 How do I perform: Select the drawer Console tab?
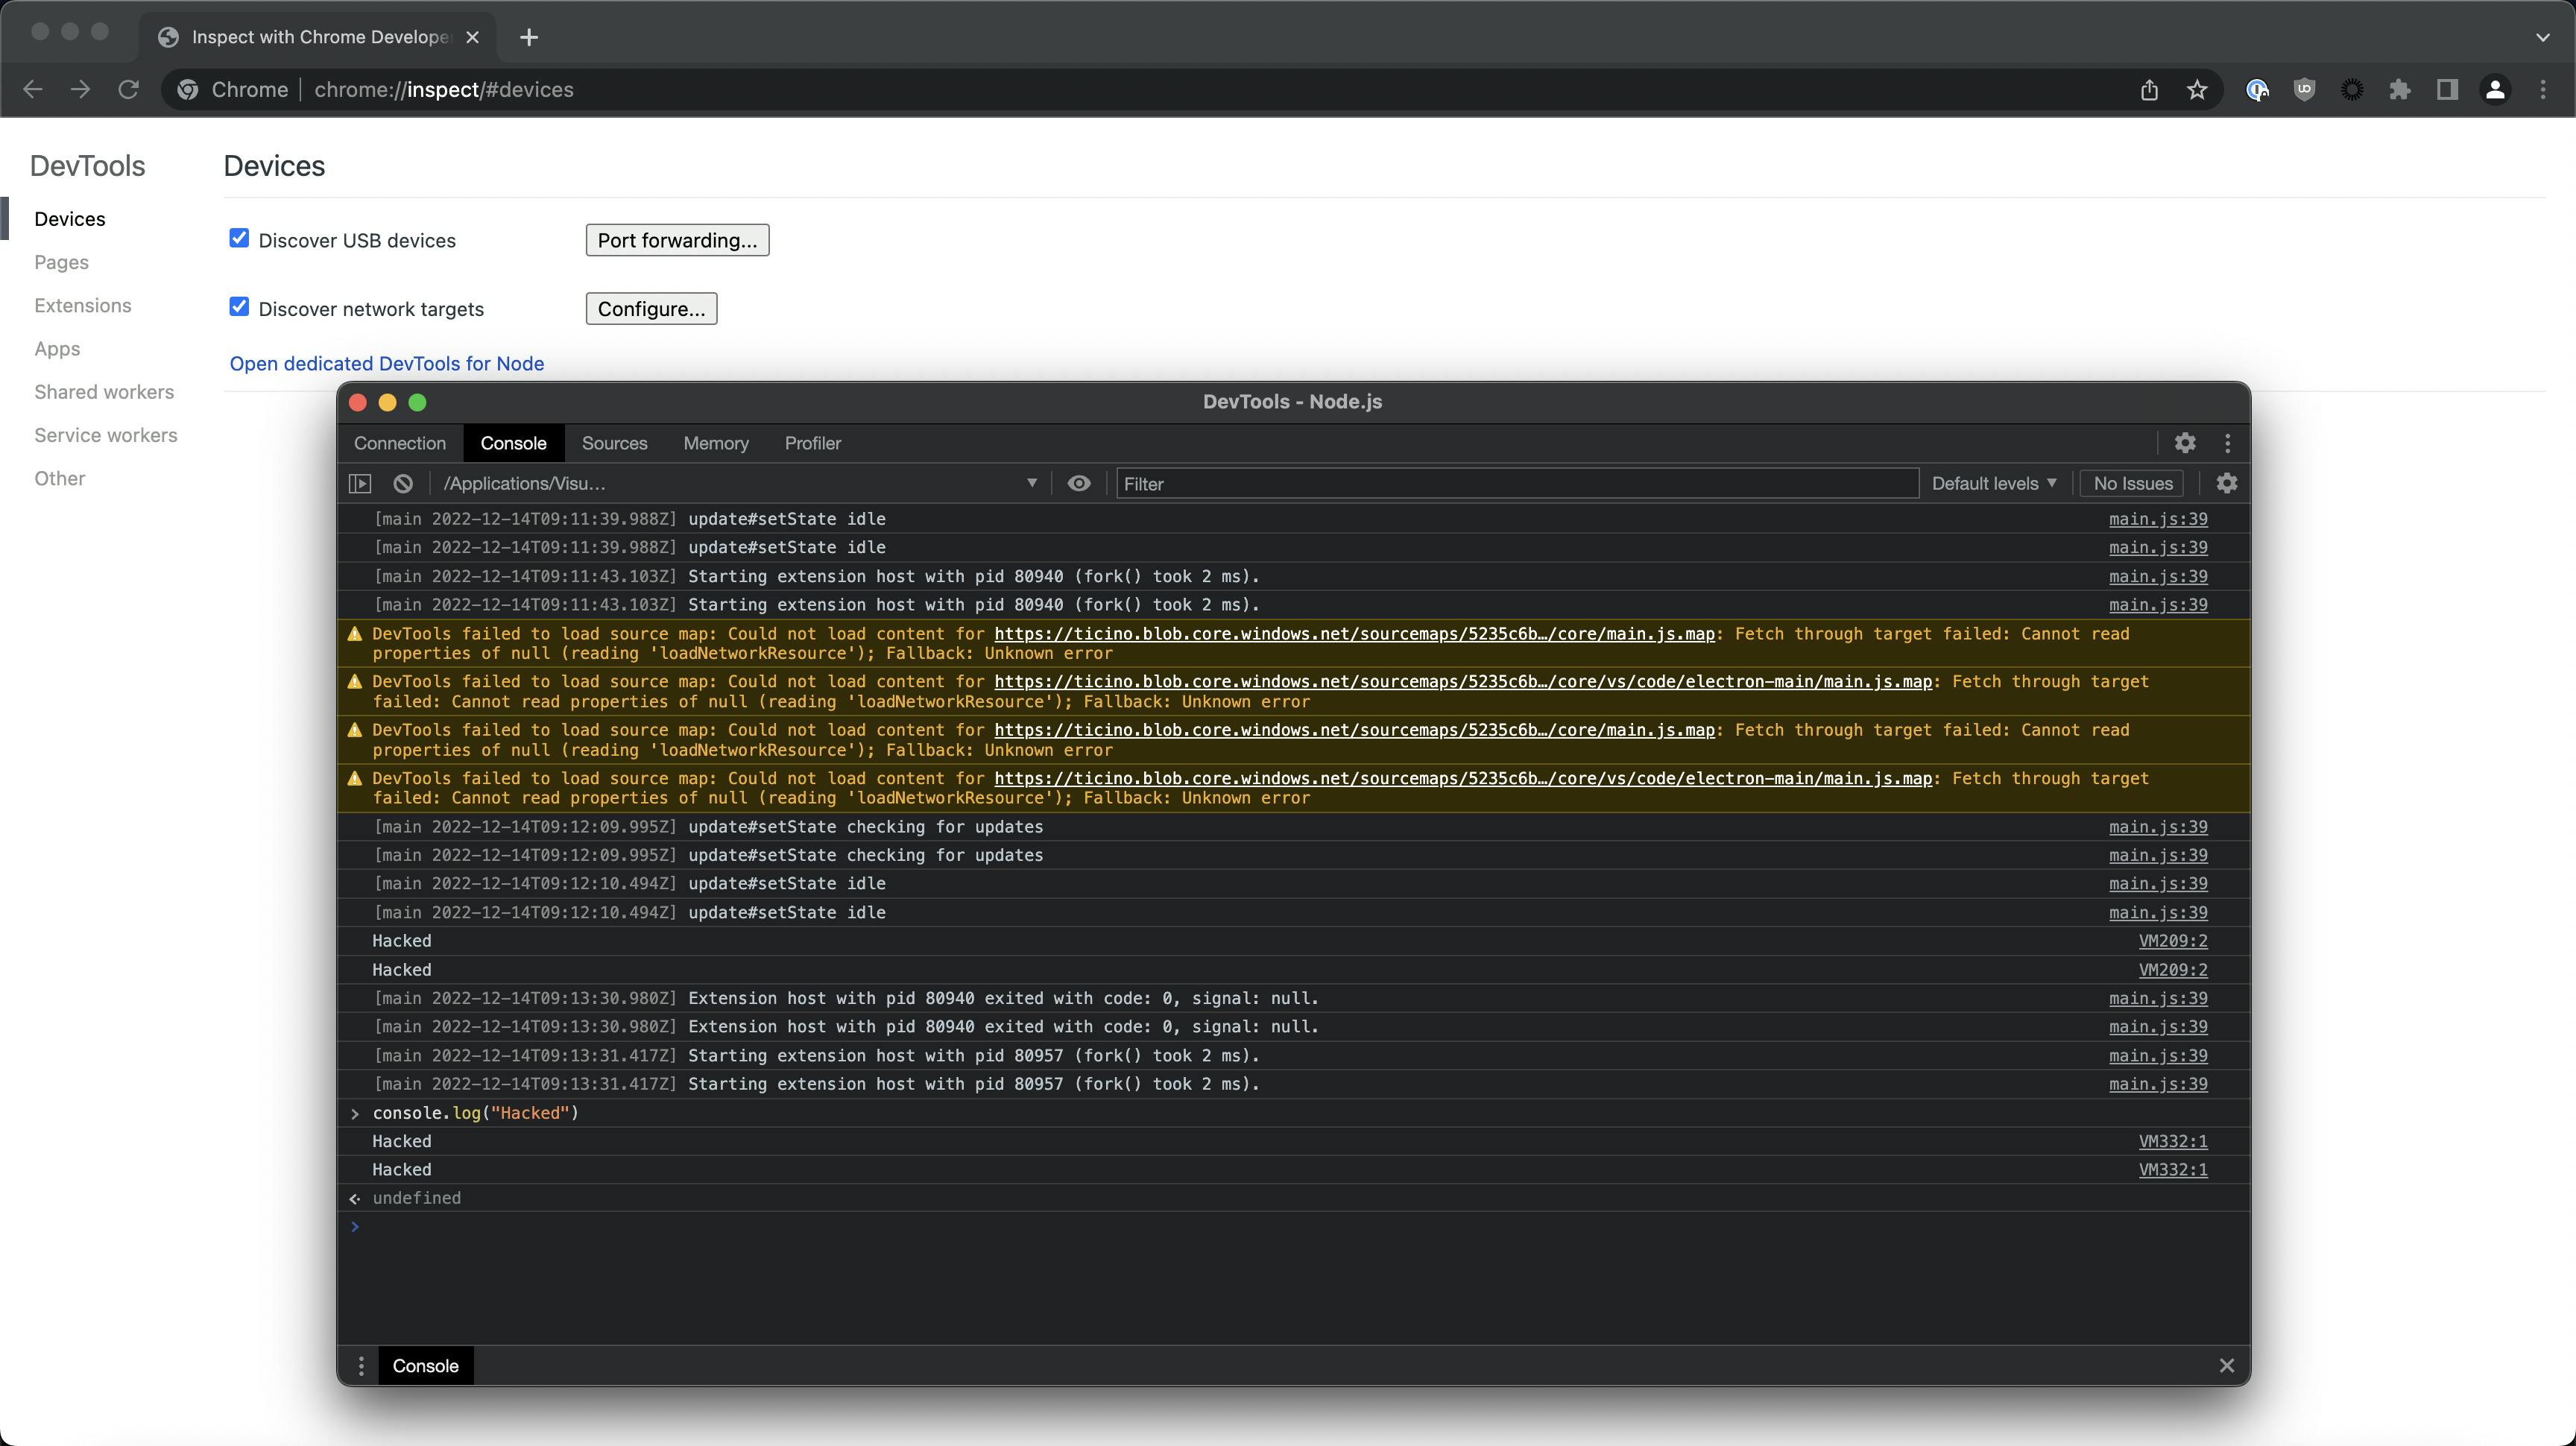point(425,1366)
